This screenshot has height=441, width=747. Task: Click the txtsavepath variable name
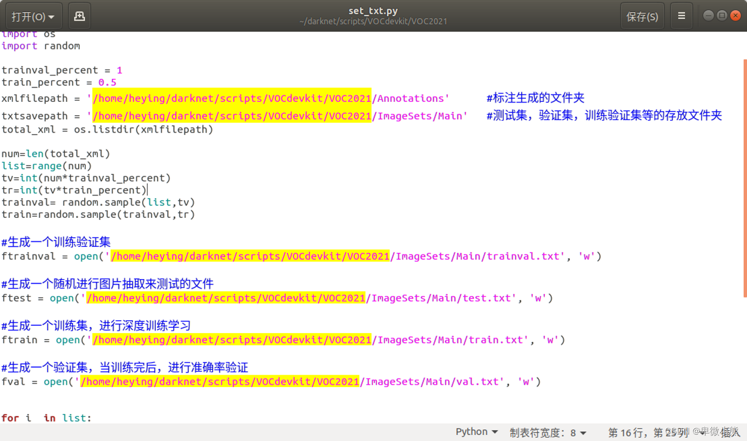[x=35, y=116]
